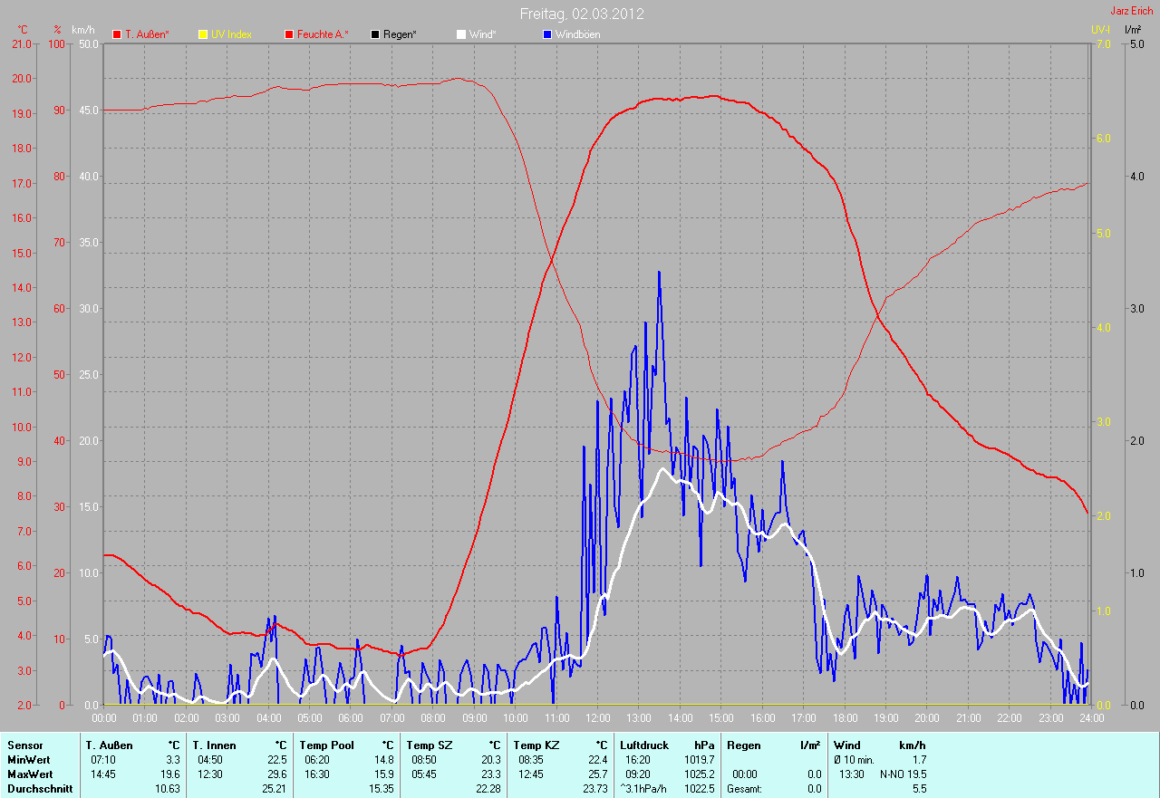Click the yellow UV Index legend swatch
This screenshot has width=1160, height=798.
click(x=203, y=34)
